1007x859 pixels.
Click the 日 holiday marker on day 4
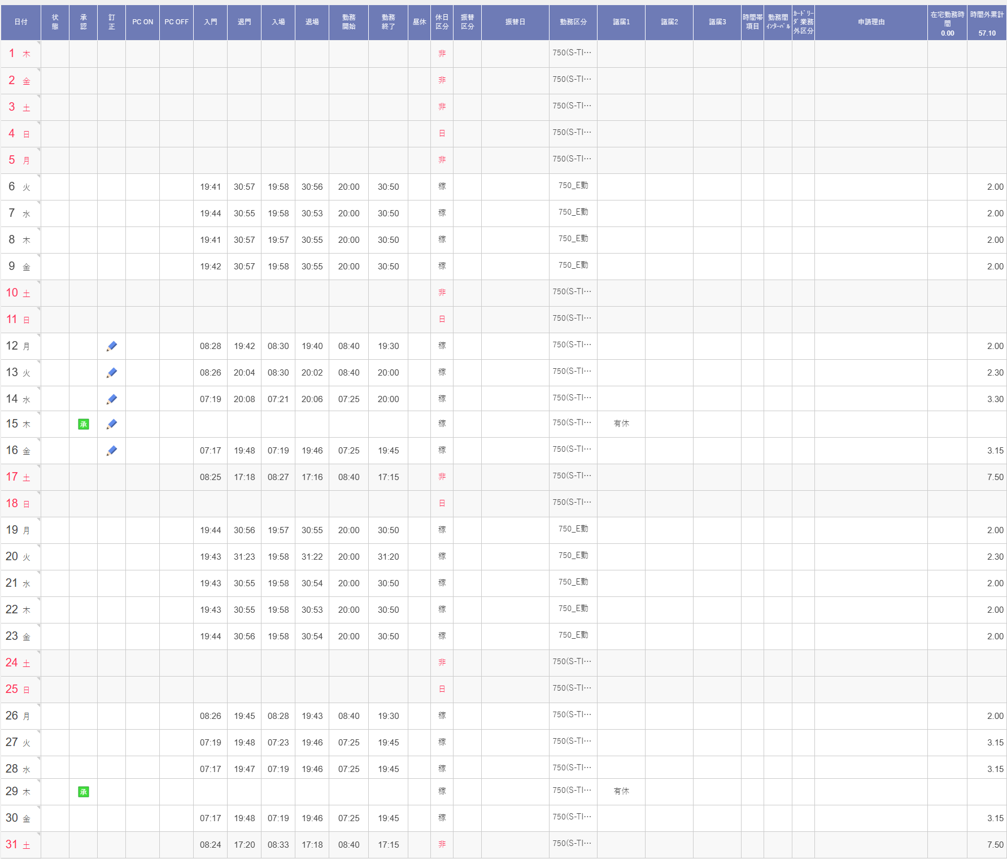[x=442, y=134]
